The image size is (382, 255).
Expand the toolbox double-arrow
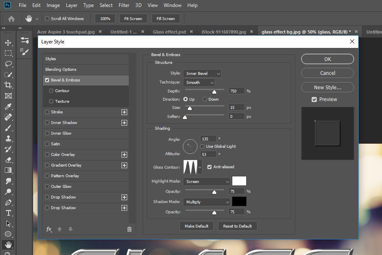[x=4, y=28]
